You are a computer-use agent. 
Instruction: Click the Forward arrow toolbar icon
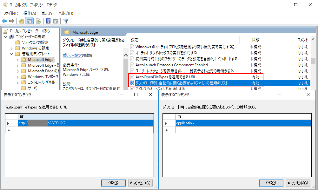click(x=12, y=21)
